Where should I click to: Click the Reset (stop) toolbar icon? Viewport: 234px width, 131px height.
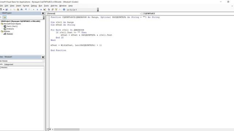tap(41, 9)
